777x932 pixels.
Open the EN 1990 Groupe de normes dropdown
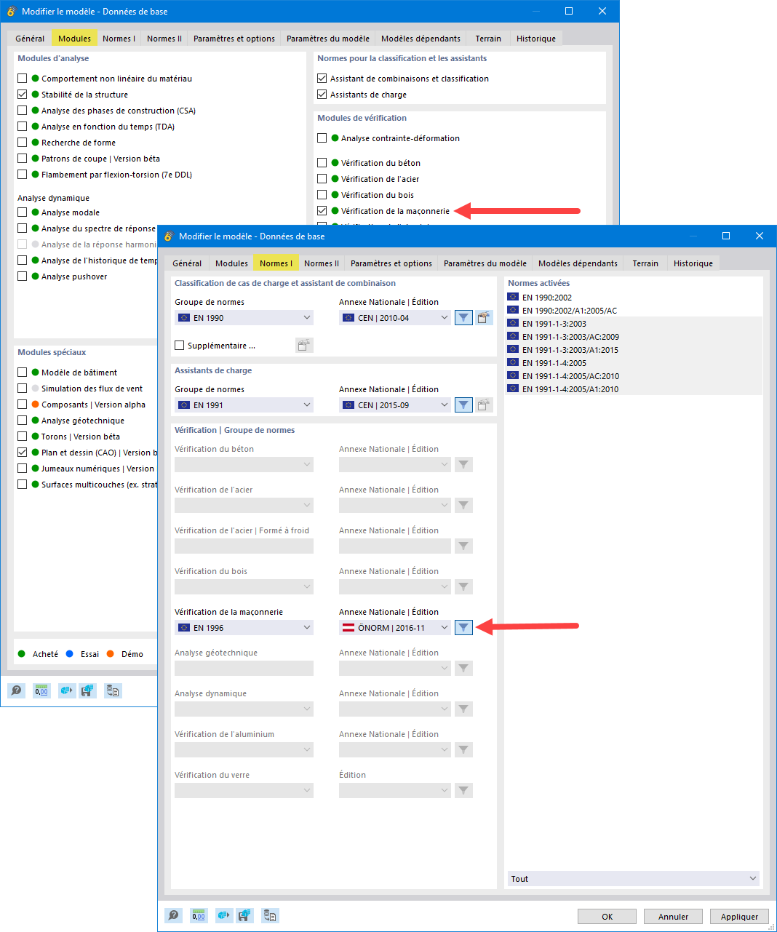[244, 318]
